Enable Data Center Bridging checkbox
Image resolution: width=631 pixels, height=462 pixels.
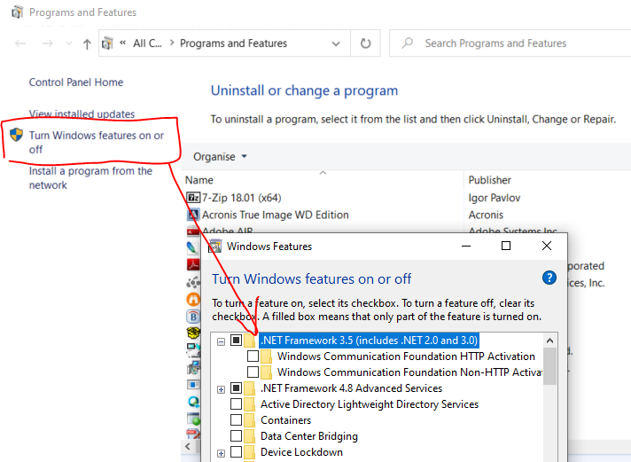pyautogui.click(x=237, y=435)
